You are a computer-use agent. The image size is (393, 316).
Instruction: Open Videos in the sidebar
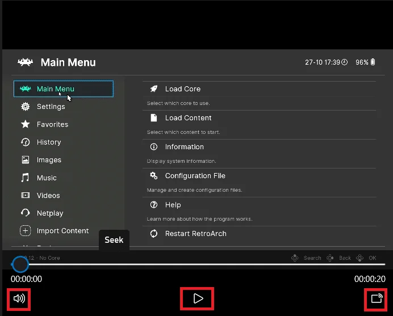pos(48,195)
